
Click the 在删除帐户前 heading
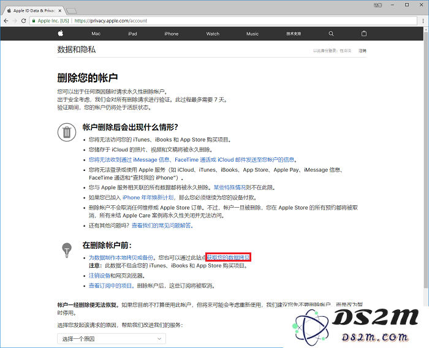(107, 245)
